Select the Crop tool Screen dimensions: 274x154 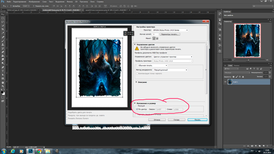click(3, 29)
